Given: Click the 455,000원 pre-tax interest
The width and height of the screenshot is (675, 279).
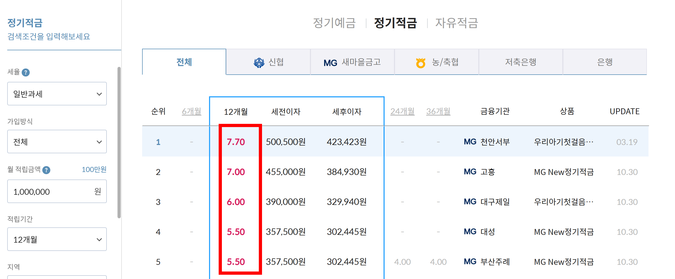Looking at the screenshot, I should point(286,172).
